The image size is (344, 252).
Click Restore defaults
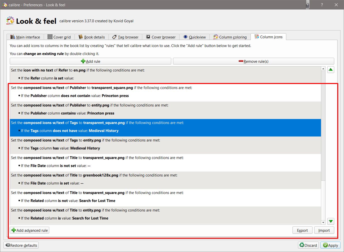pyautogui.click(x=21, y=245)
